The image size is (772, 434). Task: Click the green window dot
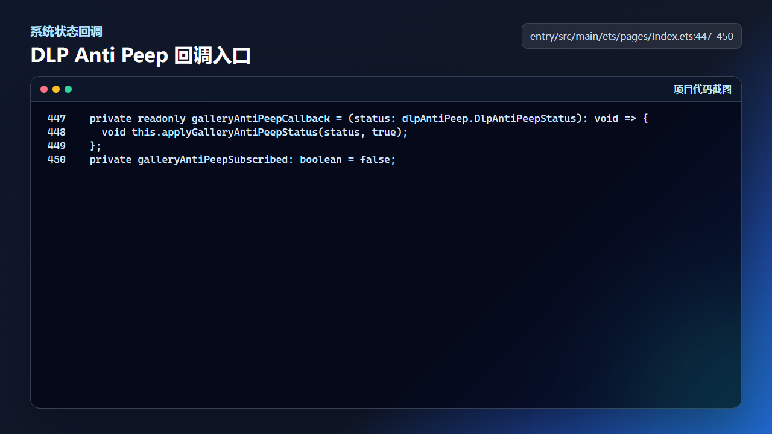pos(68,89)
